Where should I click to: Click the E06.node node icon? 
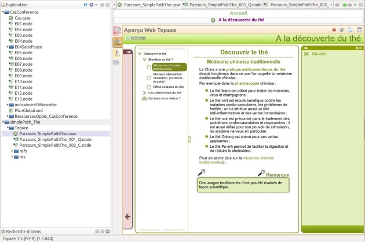(10, 58)
